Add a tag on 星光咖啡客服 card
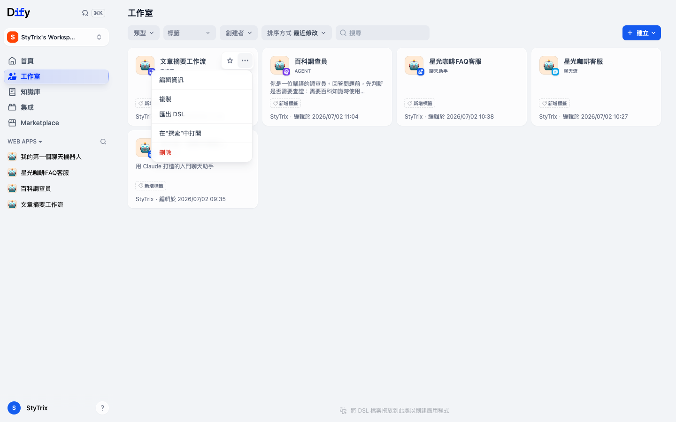The image size is (676, 422). coord(554,104)
